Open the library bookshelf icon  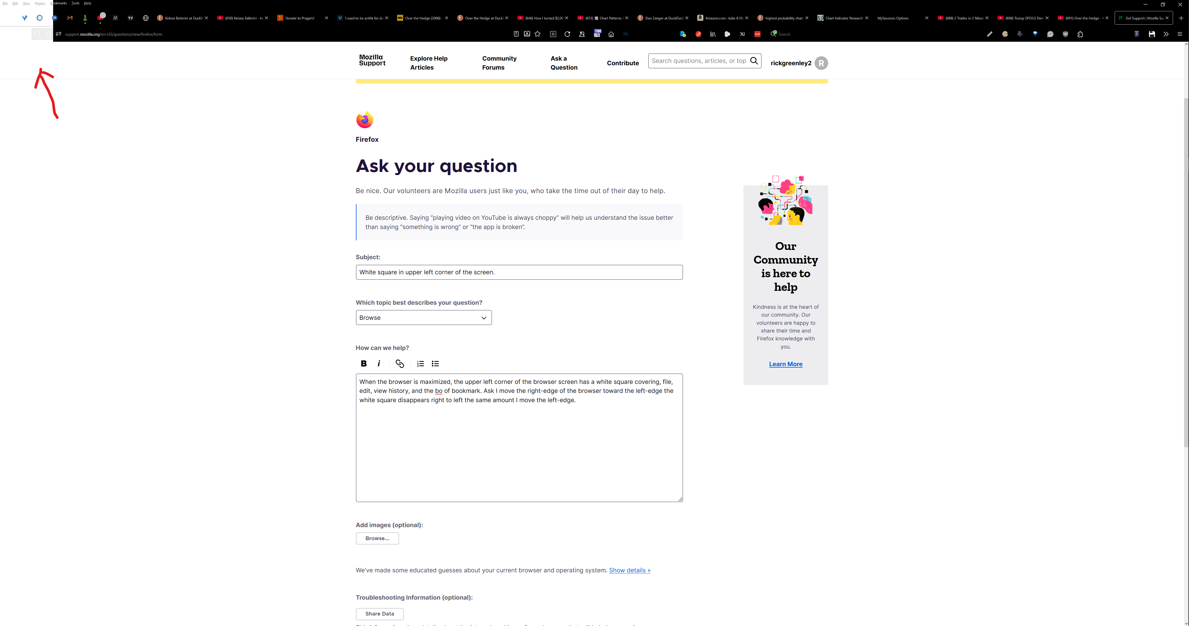point(713,34)
